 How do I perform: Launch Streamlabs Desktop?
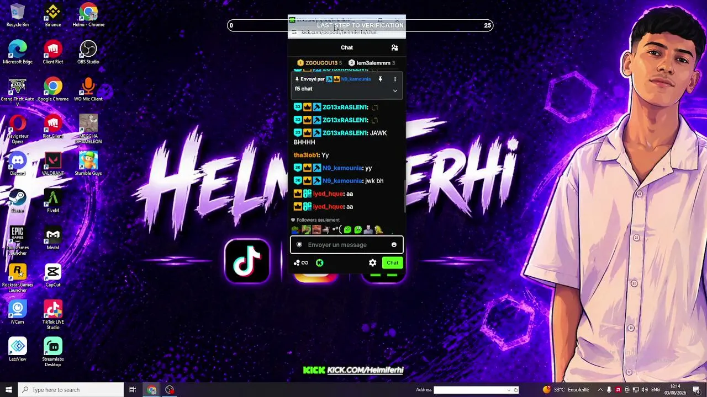click(x=53, y=353)
